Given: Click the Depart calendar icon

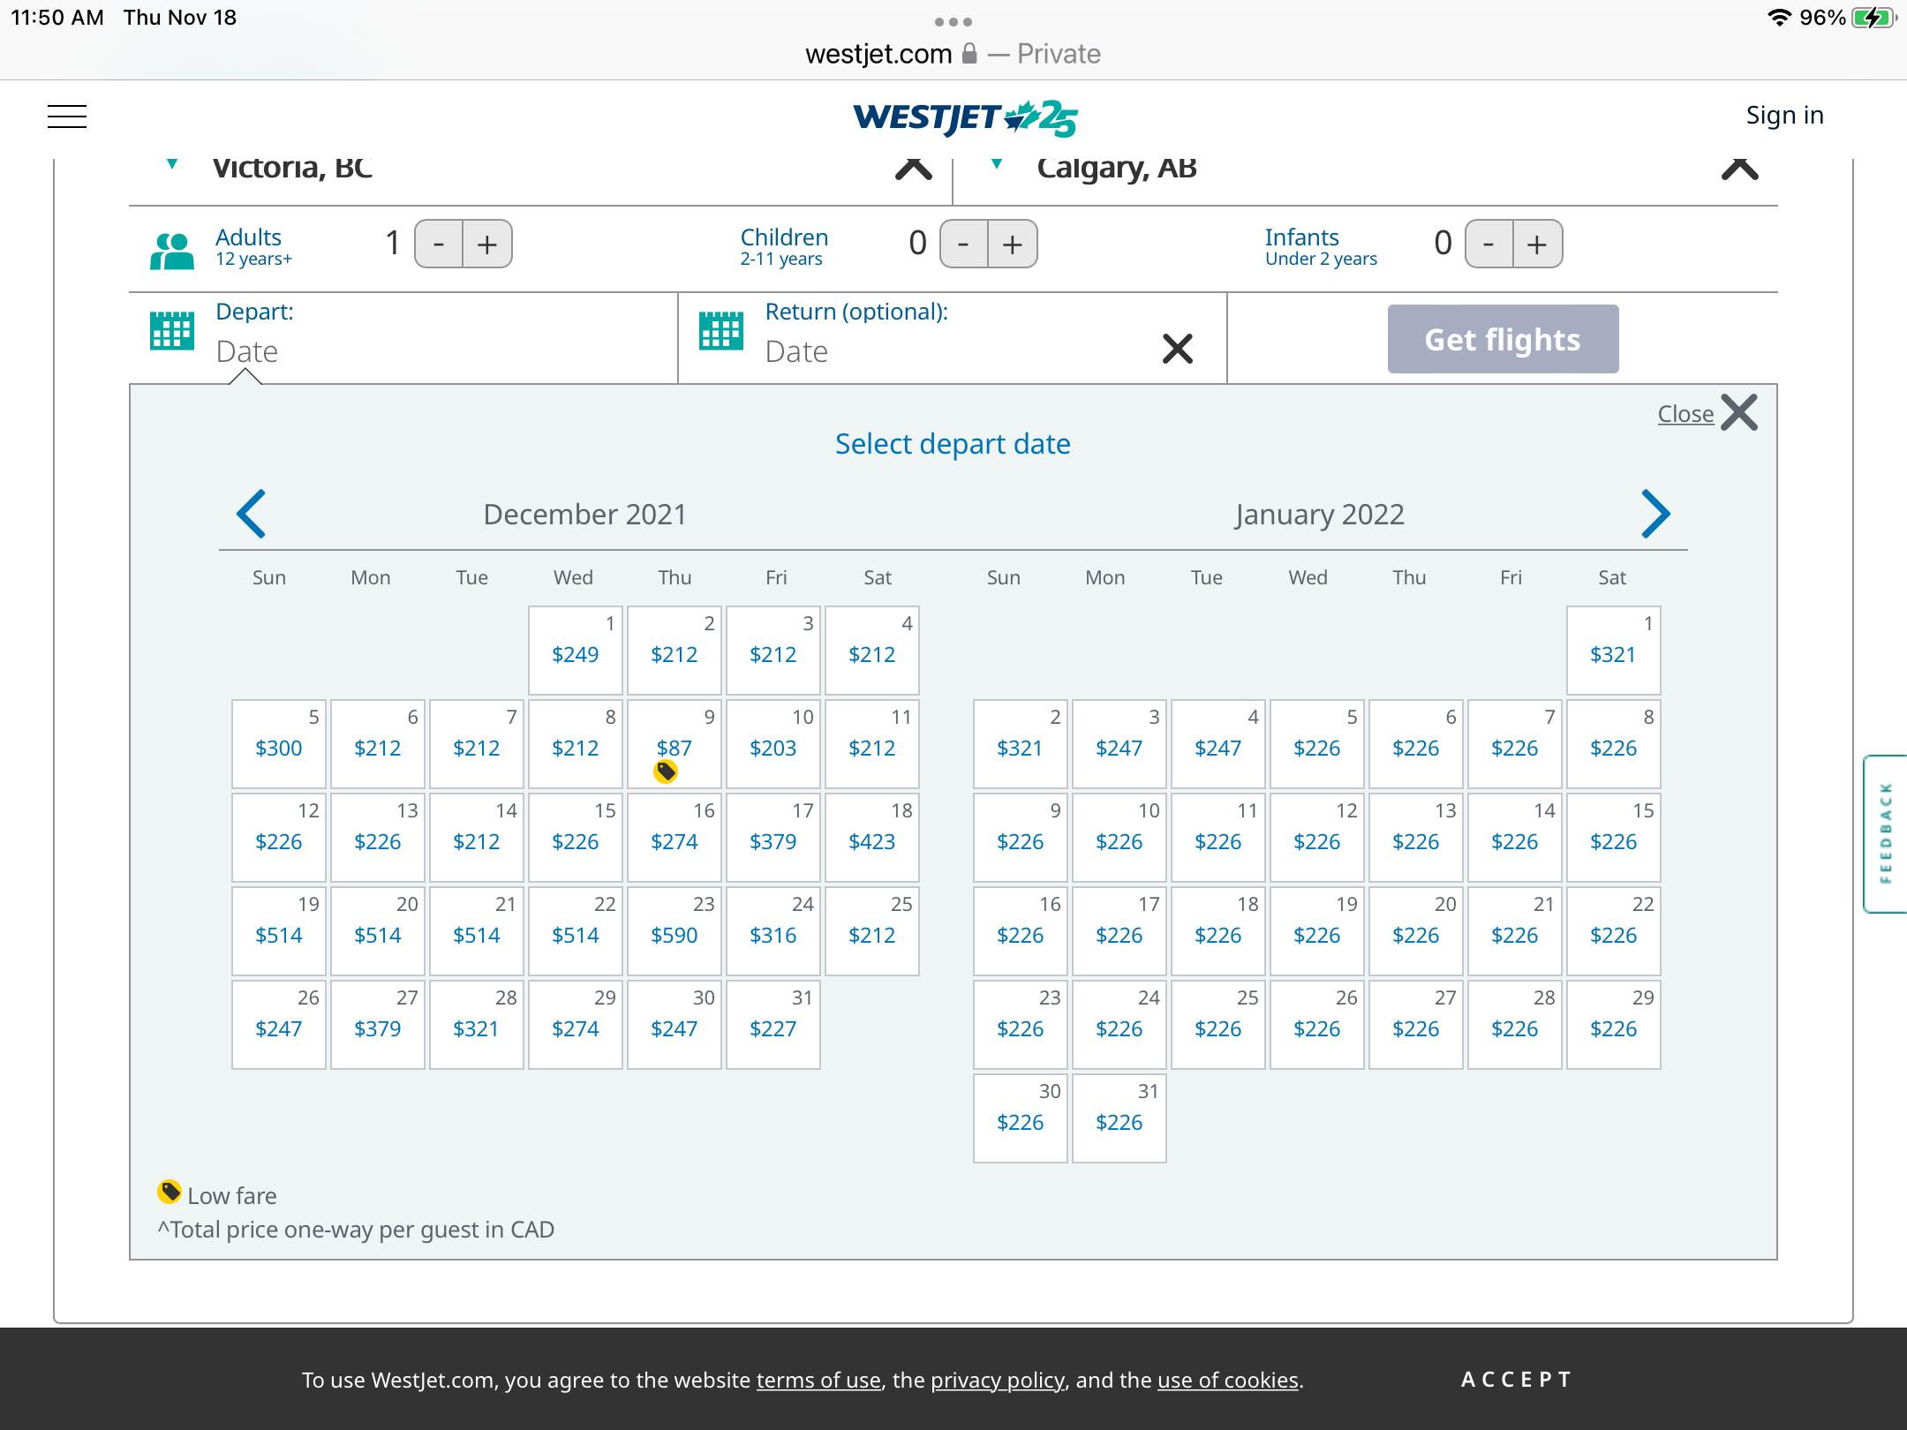Looking at the screenshot, I should point(172,331).
